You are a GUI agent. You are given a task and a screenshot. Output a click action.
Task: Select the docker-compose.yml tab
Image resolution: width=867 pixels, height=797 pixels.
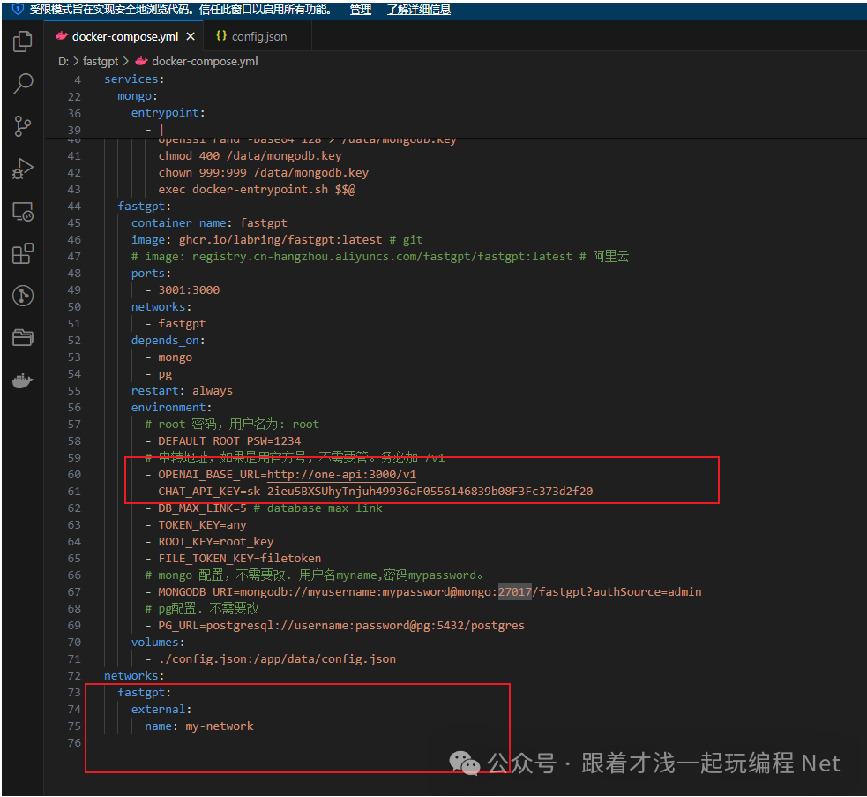click(125, 36)
